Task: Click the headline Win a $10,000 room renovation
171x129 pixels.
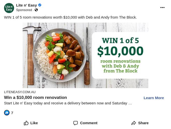Action: point(35,98)
